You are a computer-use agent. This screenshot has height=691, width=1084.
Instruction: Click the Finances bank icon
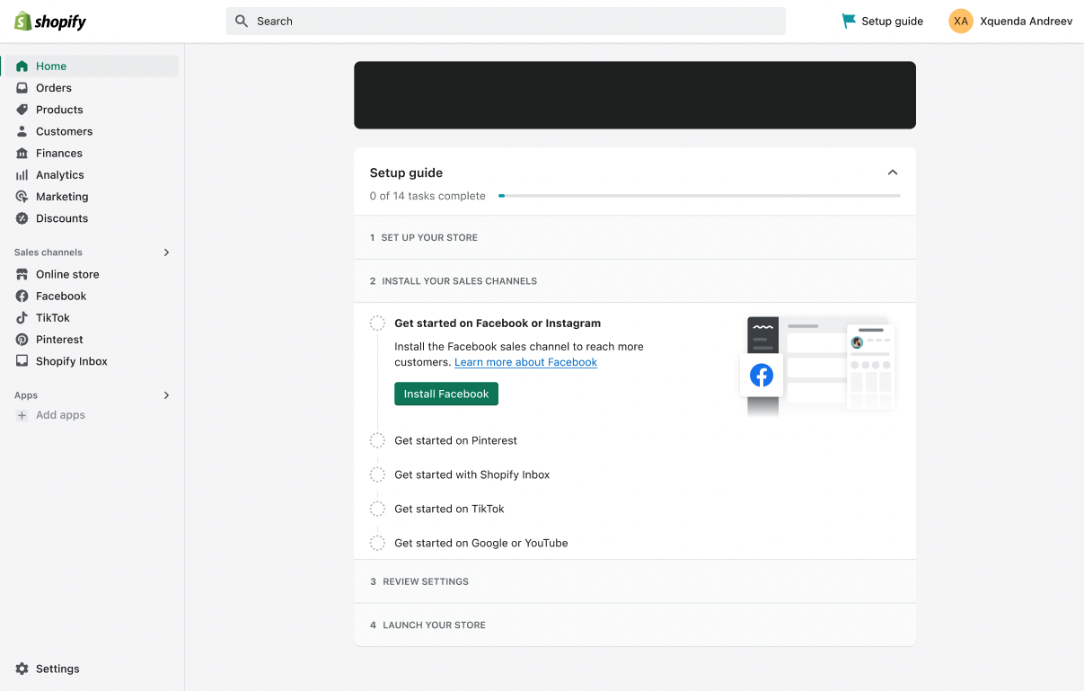[x=22, y=154]
